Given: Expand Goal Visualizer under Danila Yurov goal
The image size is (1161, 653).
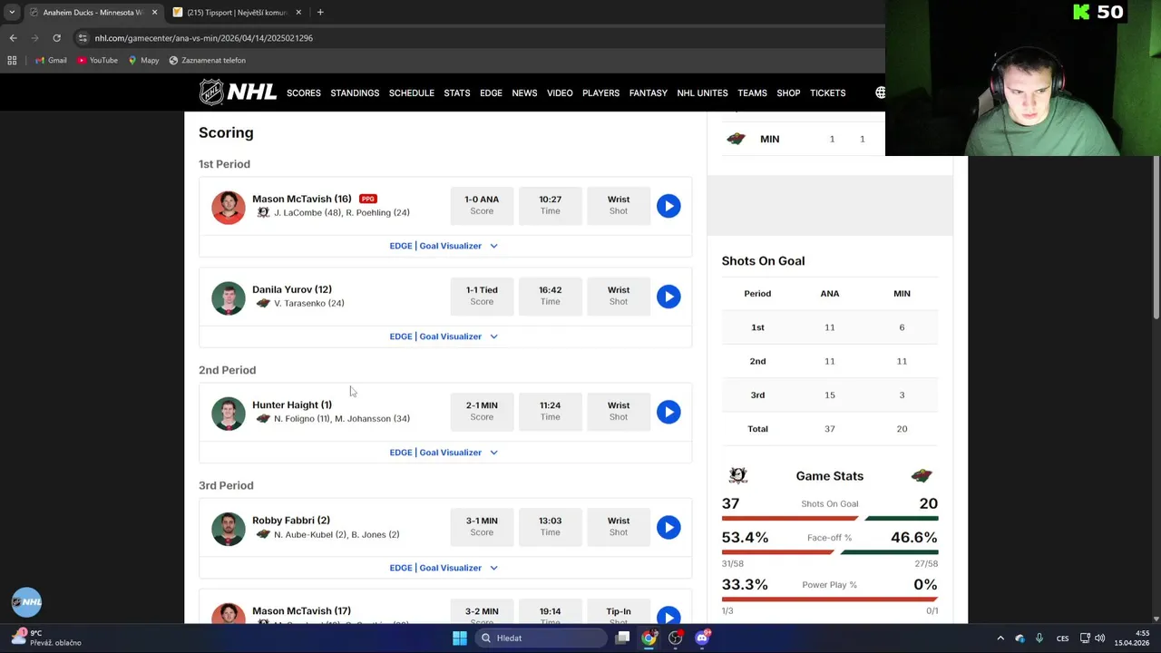Looking at the screenshot, I should [x=444, y=336].
